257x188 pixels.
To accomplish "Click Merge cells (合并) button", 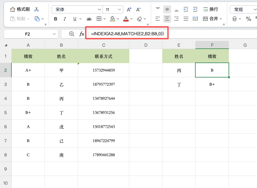I will click(210, 19).
